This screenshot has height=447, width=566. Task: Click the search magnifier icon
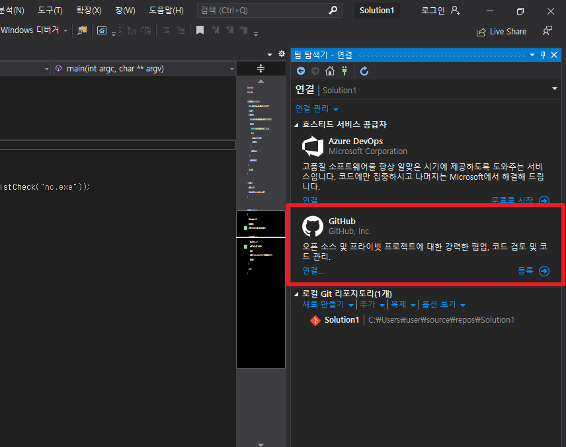pyautogui.click(x=333, y=10)
